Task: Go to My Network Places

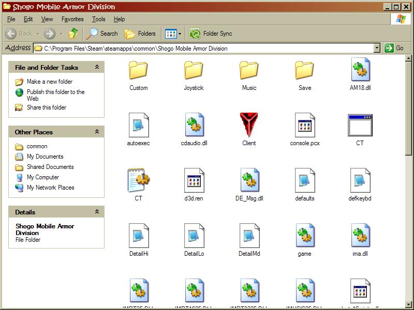Action: point(45,188)
